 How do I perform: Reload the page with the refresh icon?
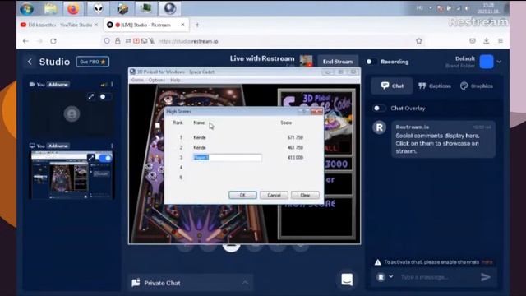(x=53, y=41)
